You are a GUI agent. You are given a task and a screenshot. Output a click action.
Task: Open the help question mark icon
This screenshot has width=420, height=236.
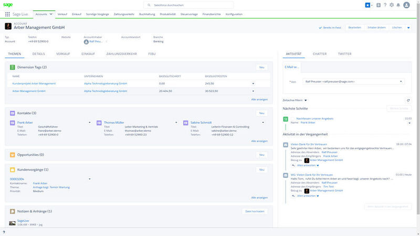(385, 5)
